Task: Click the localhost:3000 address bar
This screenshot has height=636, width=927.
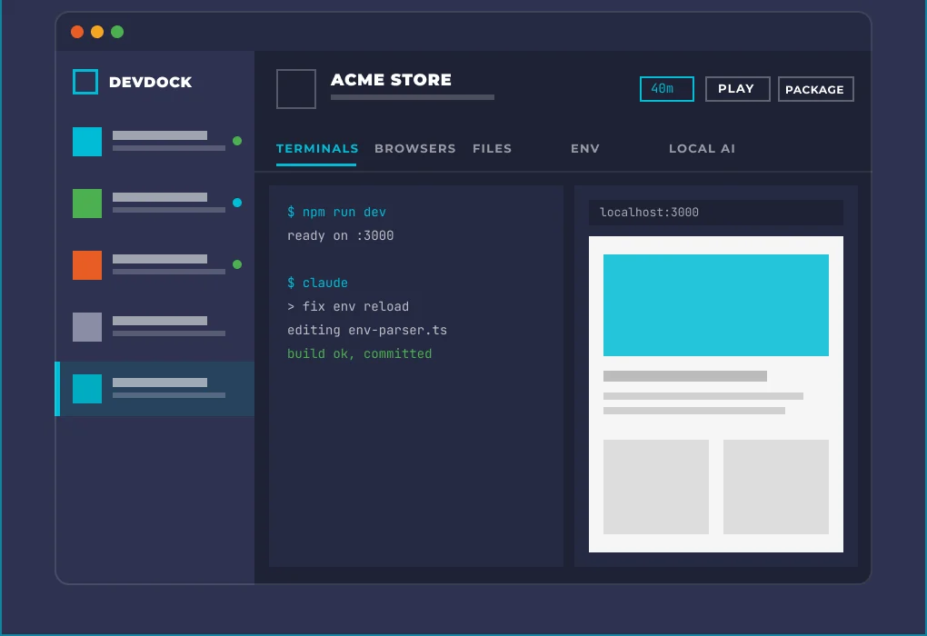Action: tap(716, 213)
